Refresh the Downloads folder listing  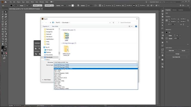[113, 23]
